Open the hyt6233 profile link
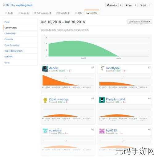 click(111, 130)
